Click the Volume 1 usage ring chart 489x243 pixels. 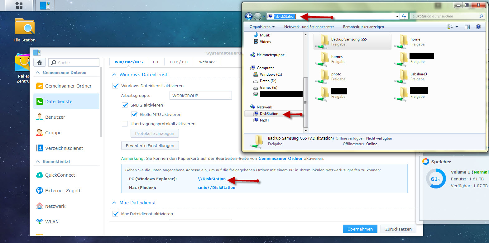[x=436, y=179]
